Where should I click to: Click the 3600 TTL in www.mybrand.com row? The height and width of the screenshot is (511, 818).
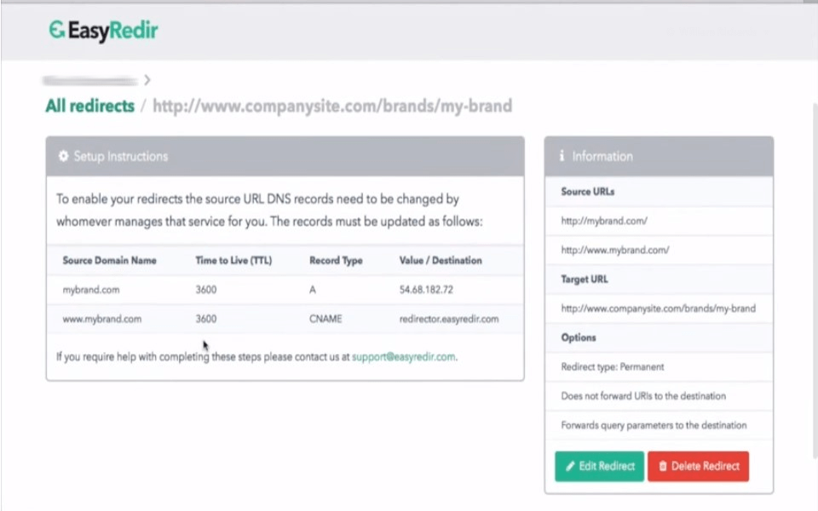pos(206,319)
